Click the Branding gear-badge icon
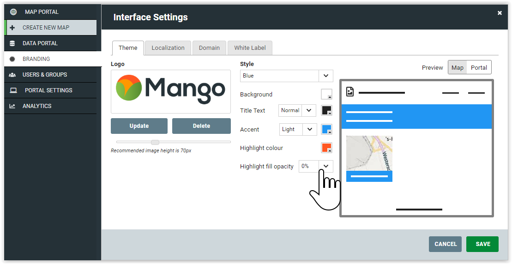Image resolution: width=512 pixels, height=264 pixels. click(12, 59)
